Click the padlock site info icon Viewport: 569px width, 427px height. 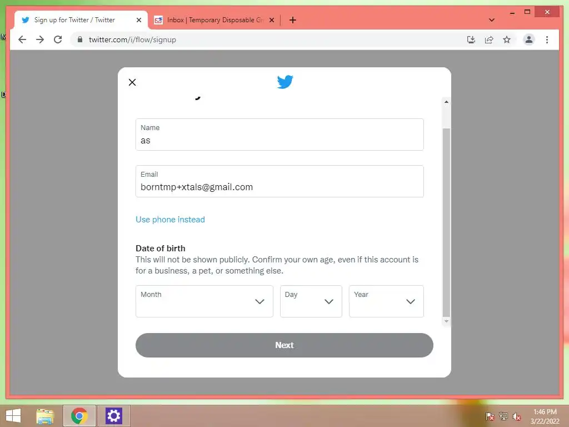coord(80,39)
